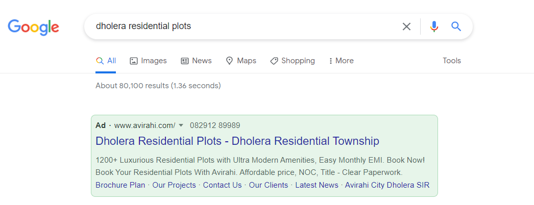
Task: Open the Tools filter options
Action: pos(452,61)
